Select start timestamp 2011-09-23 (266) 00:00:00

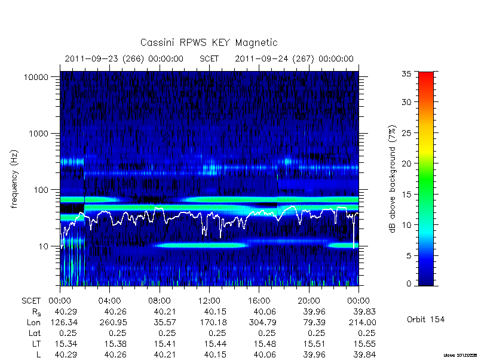124,58
